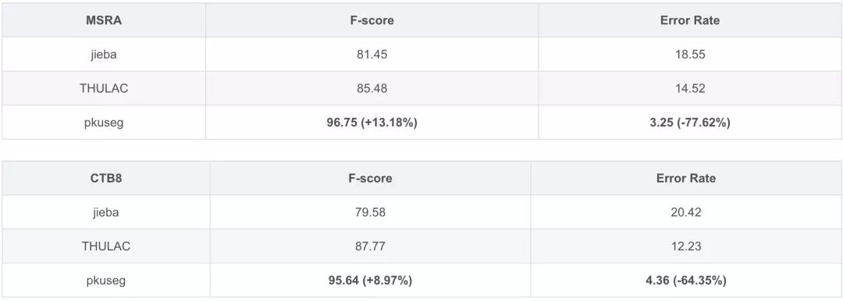Click the CTB8 table header cell
Screen dimensions: 843x301
tap(106, 178)
